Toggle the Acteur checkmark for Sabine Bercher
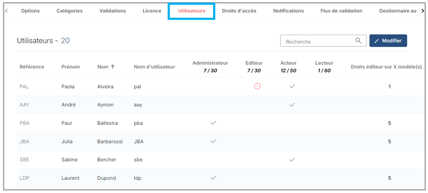Image resolution: width=428 pixels, height=193 pixels. tap(292, 159)
